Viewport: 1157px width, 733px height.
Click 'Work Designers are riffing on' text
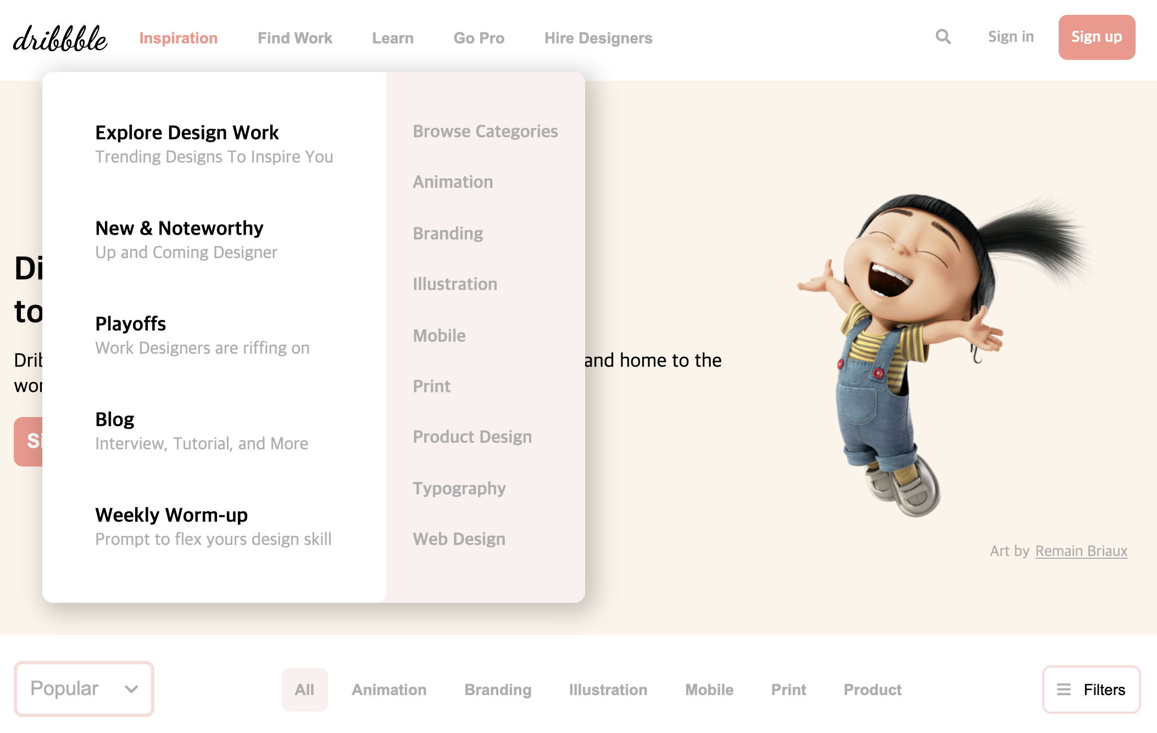click(x=202, y=348)
